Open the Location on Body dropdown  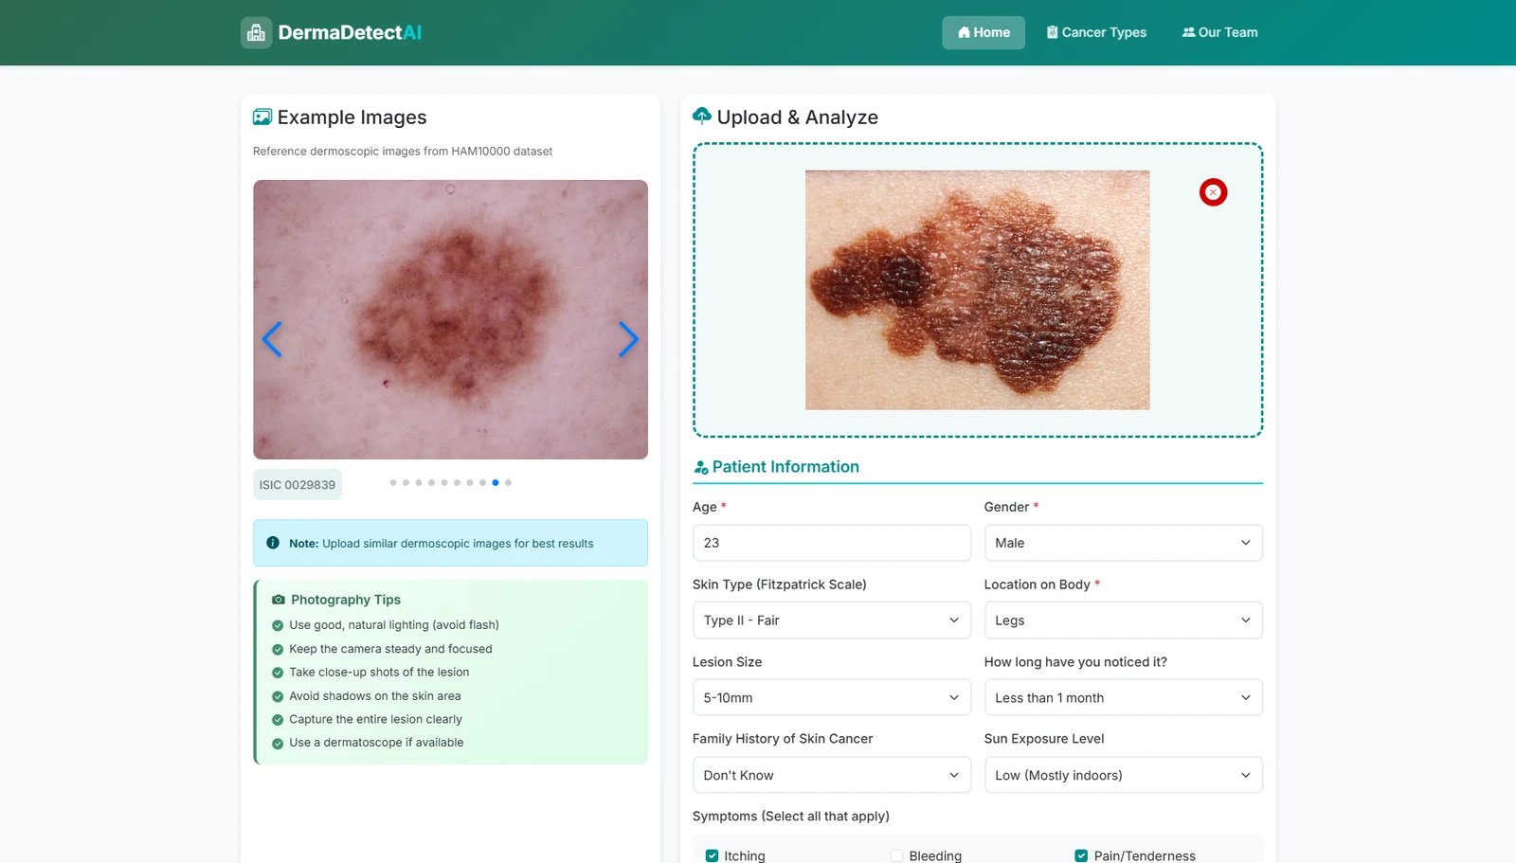(x=1123, y=620)
